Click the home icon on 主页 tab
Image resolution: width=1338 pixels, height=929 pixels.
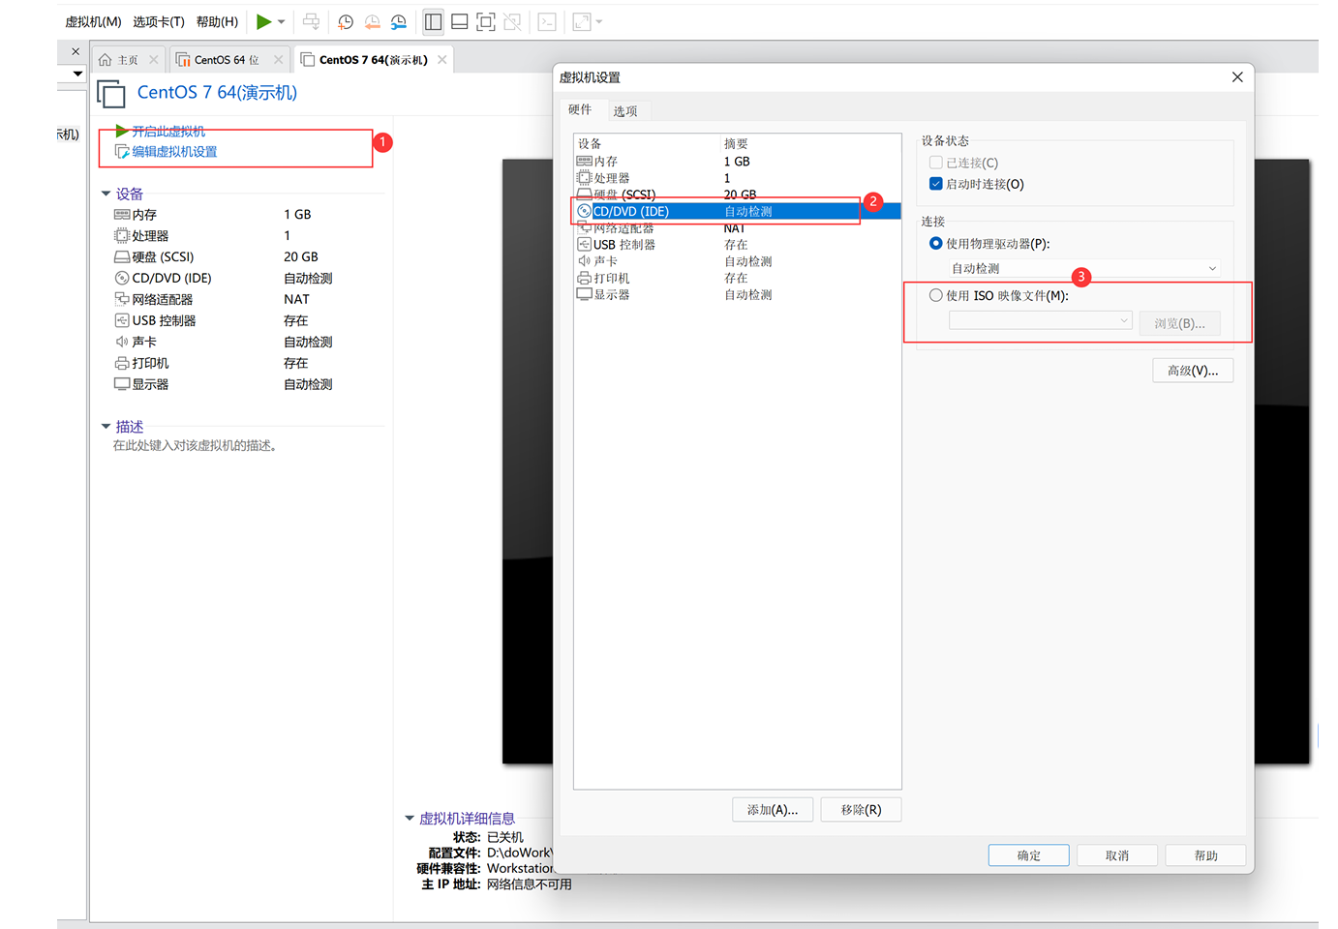click(x=106, y=60)
